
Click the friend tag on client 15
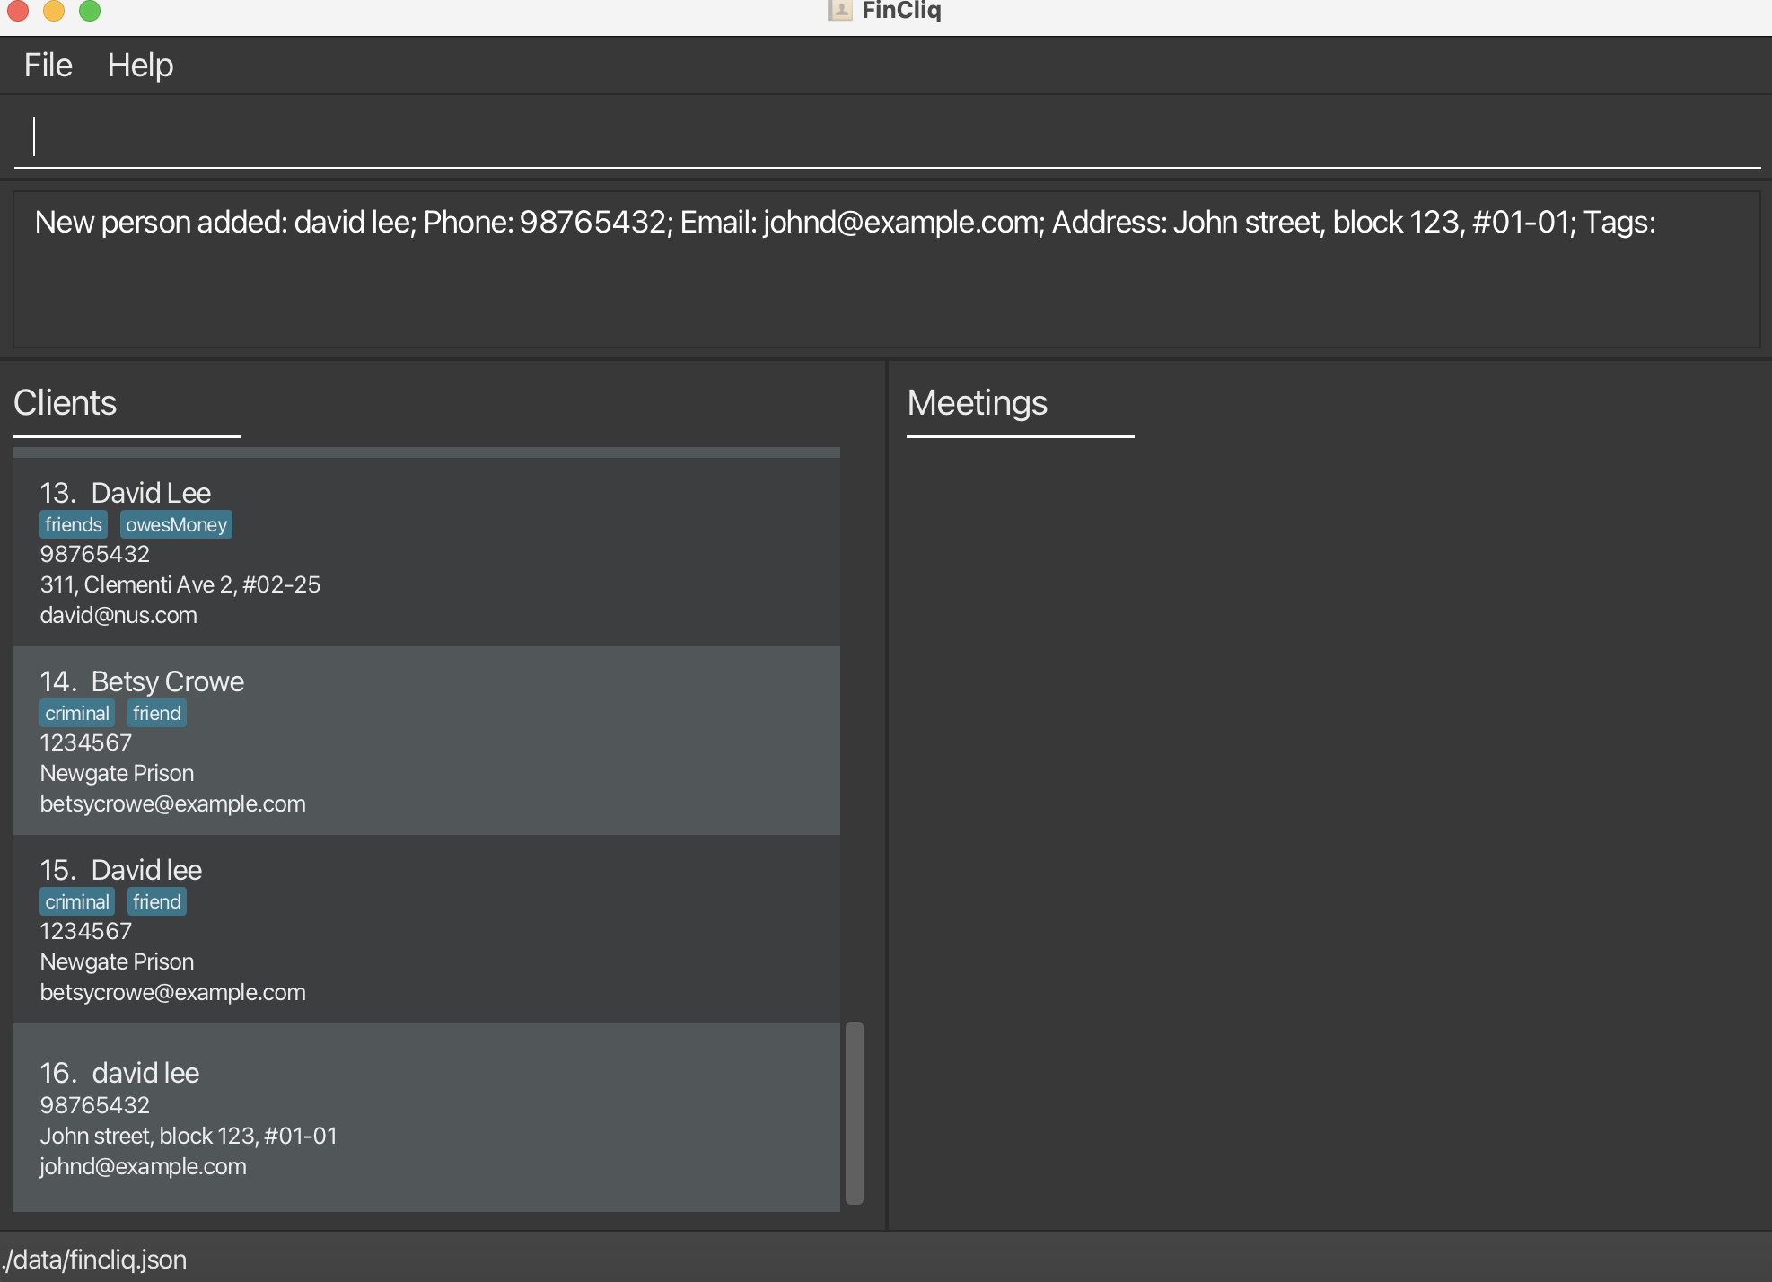[x=157, y=902]
